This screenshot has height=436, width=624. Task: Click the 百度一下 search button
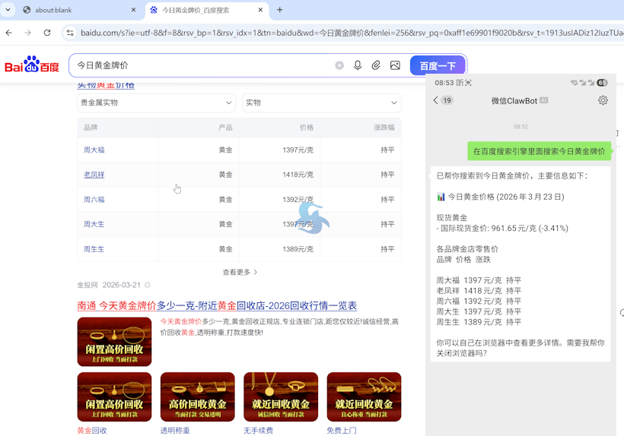point(438,65)
